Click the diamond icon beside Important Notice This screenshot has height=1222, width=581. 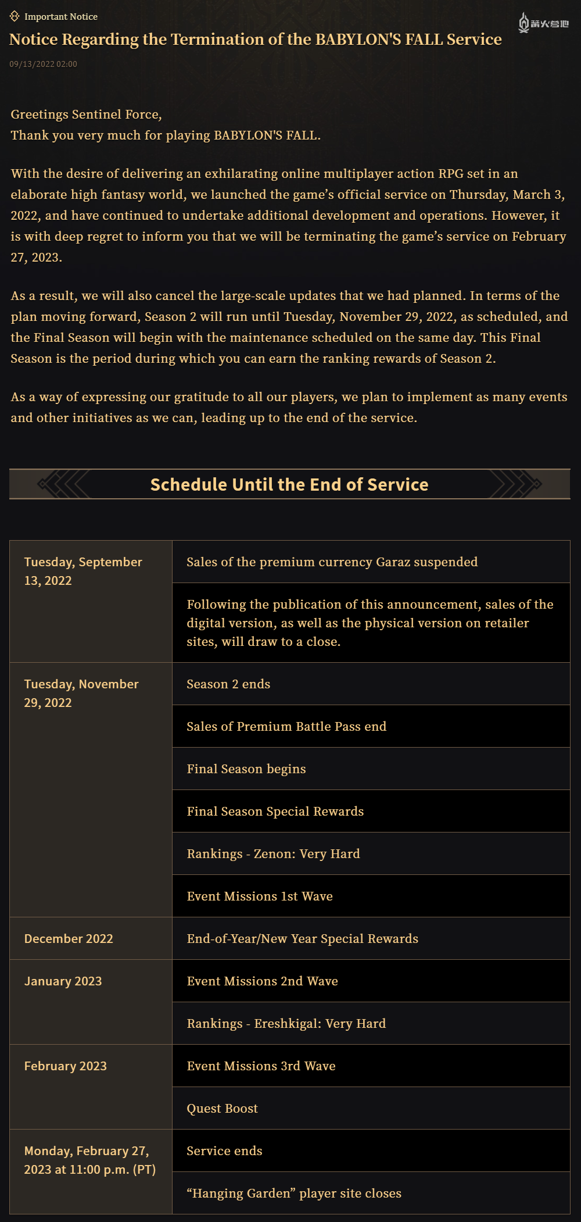click(15, 16)
